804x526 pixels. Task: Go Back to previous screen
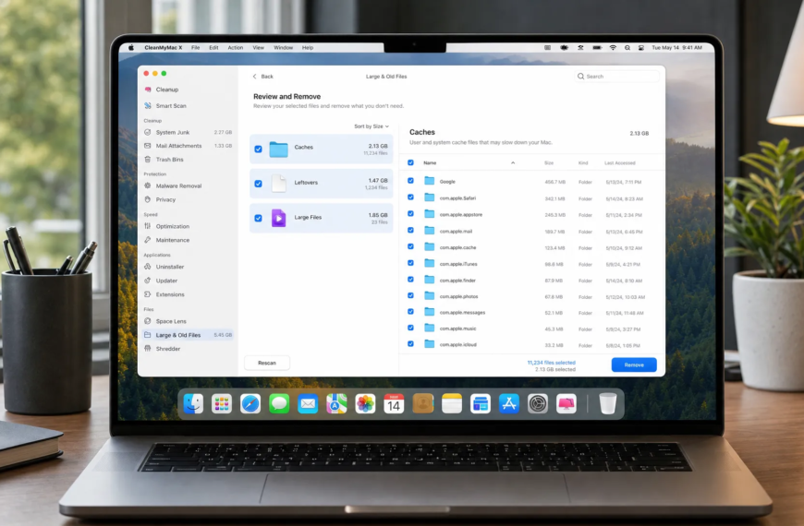pyautogui.click(x=263, y=77)
